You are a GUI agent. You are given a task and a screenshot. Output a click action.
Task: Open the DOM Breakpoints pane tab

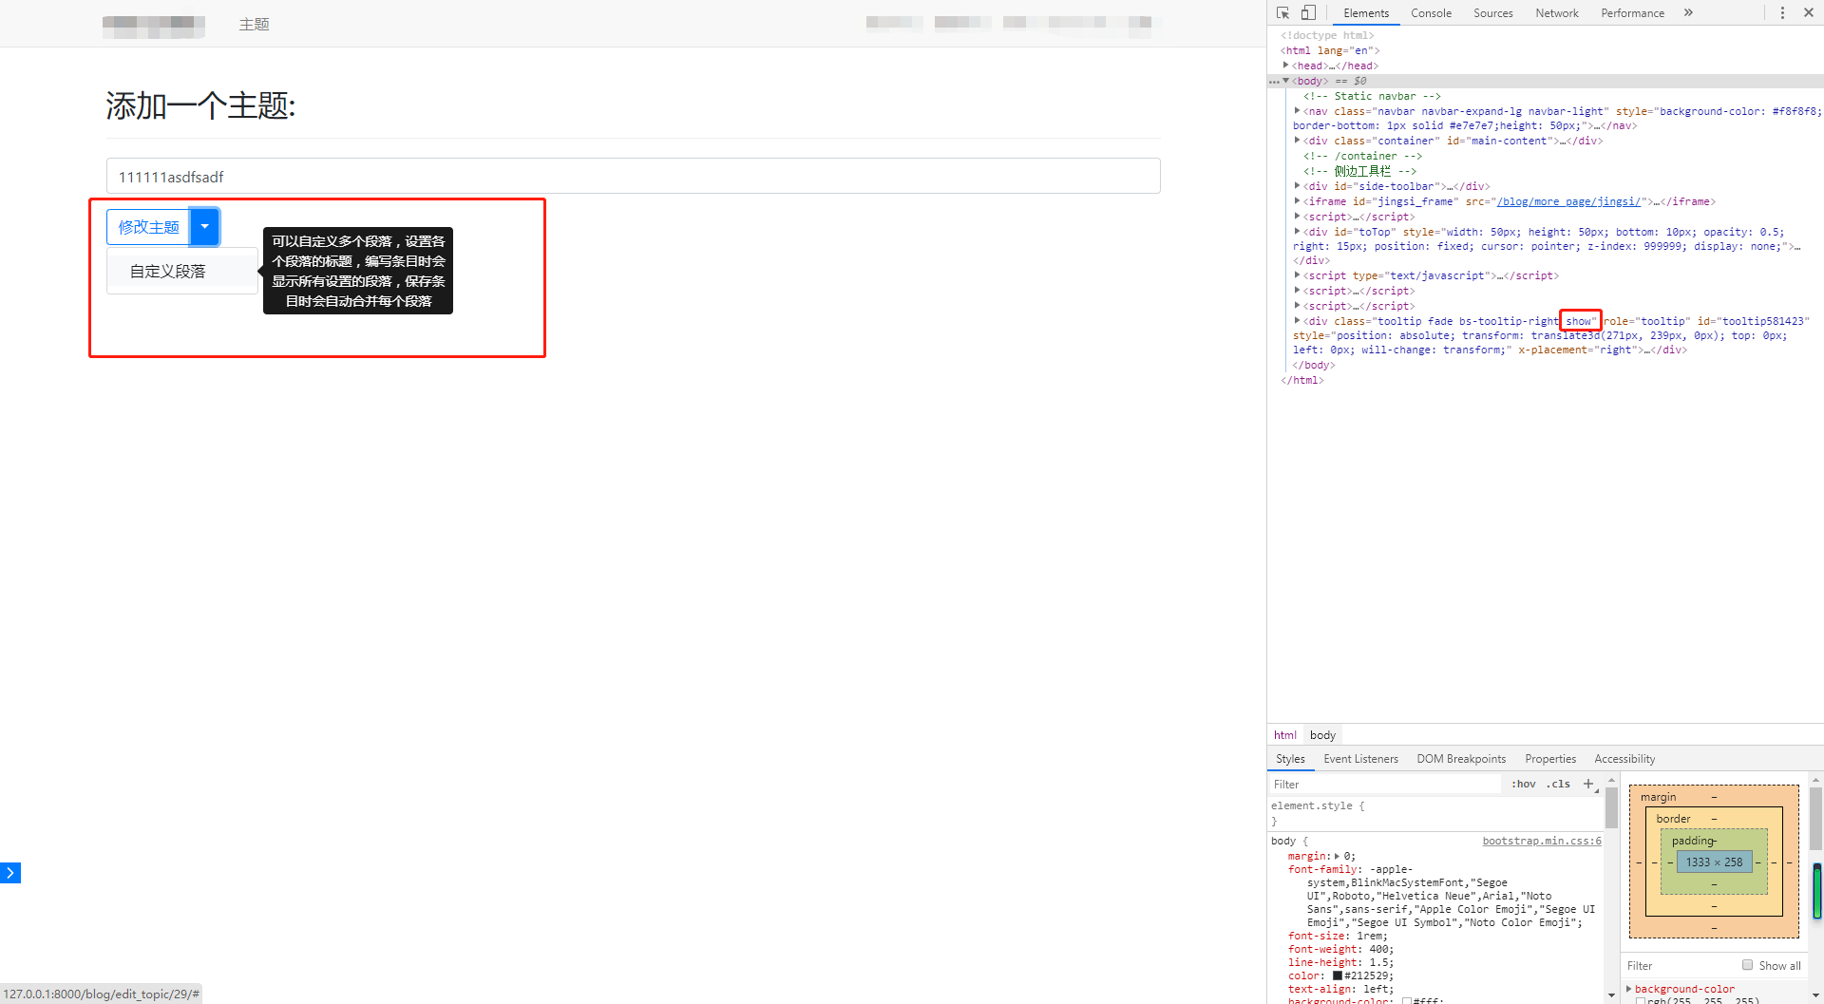pyautogui.click(x=1461, y=759)
